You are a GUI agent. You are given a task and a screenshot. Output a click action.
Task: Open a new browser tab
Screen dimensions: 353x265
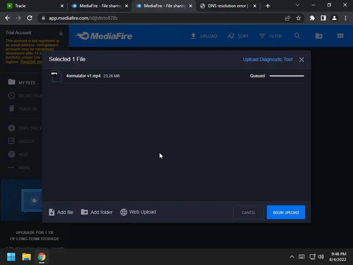268,6
